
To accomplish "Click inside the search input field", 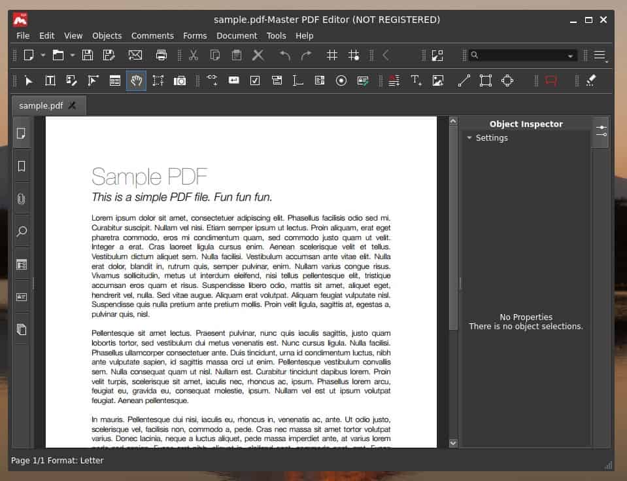I will 520,55.
